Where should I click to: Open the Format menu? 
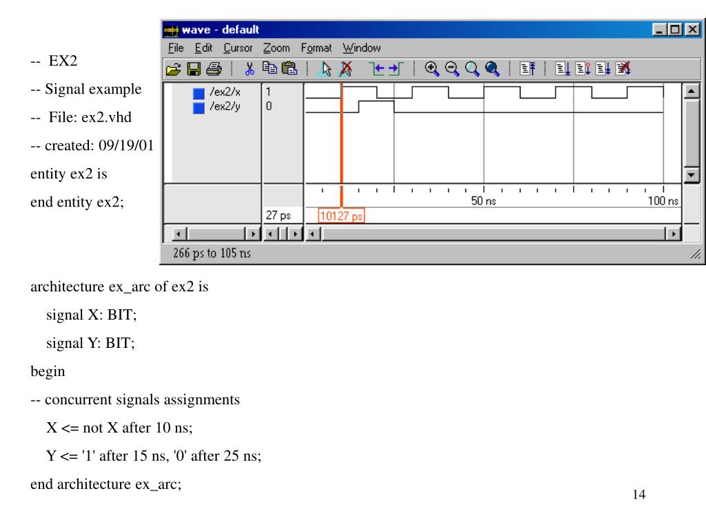click(316, 48)
